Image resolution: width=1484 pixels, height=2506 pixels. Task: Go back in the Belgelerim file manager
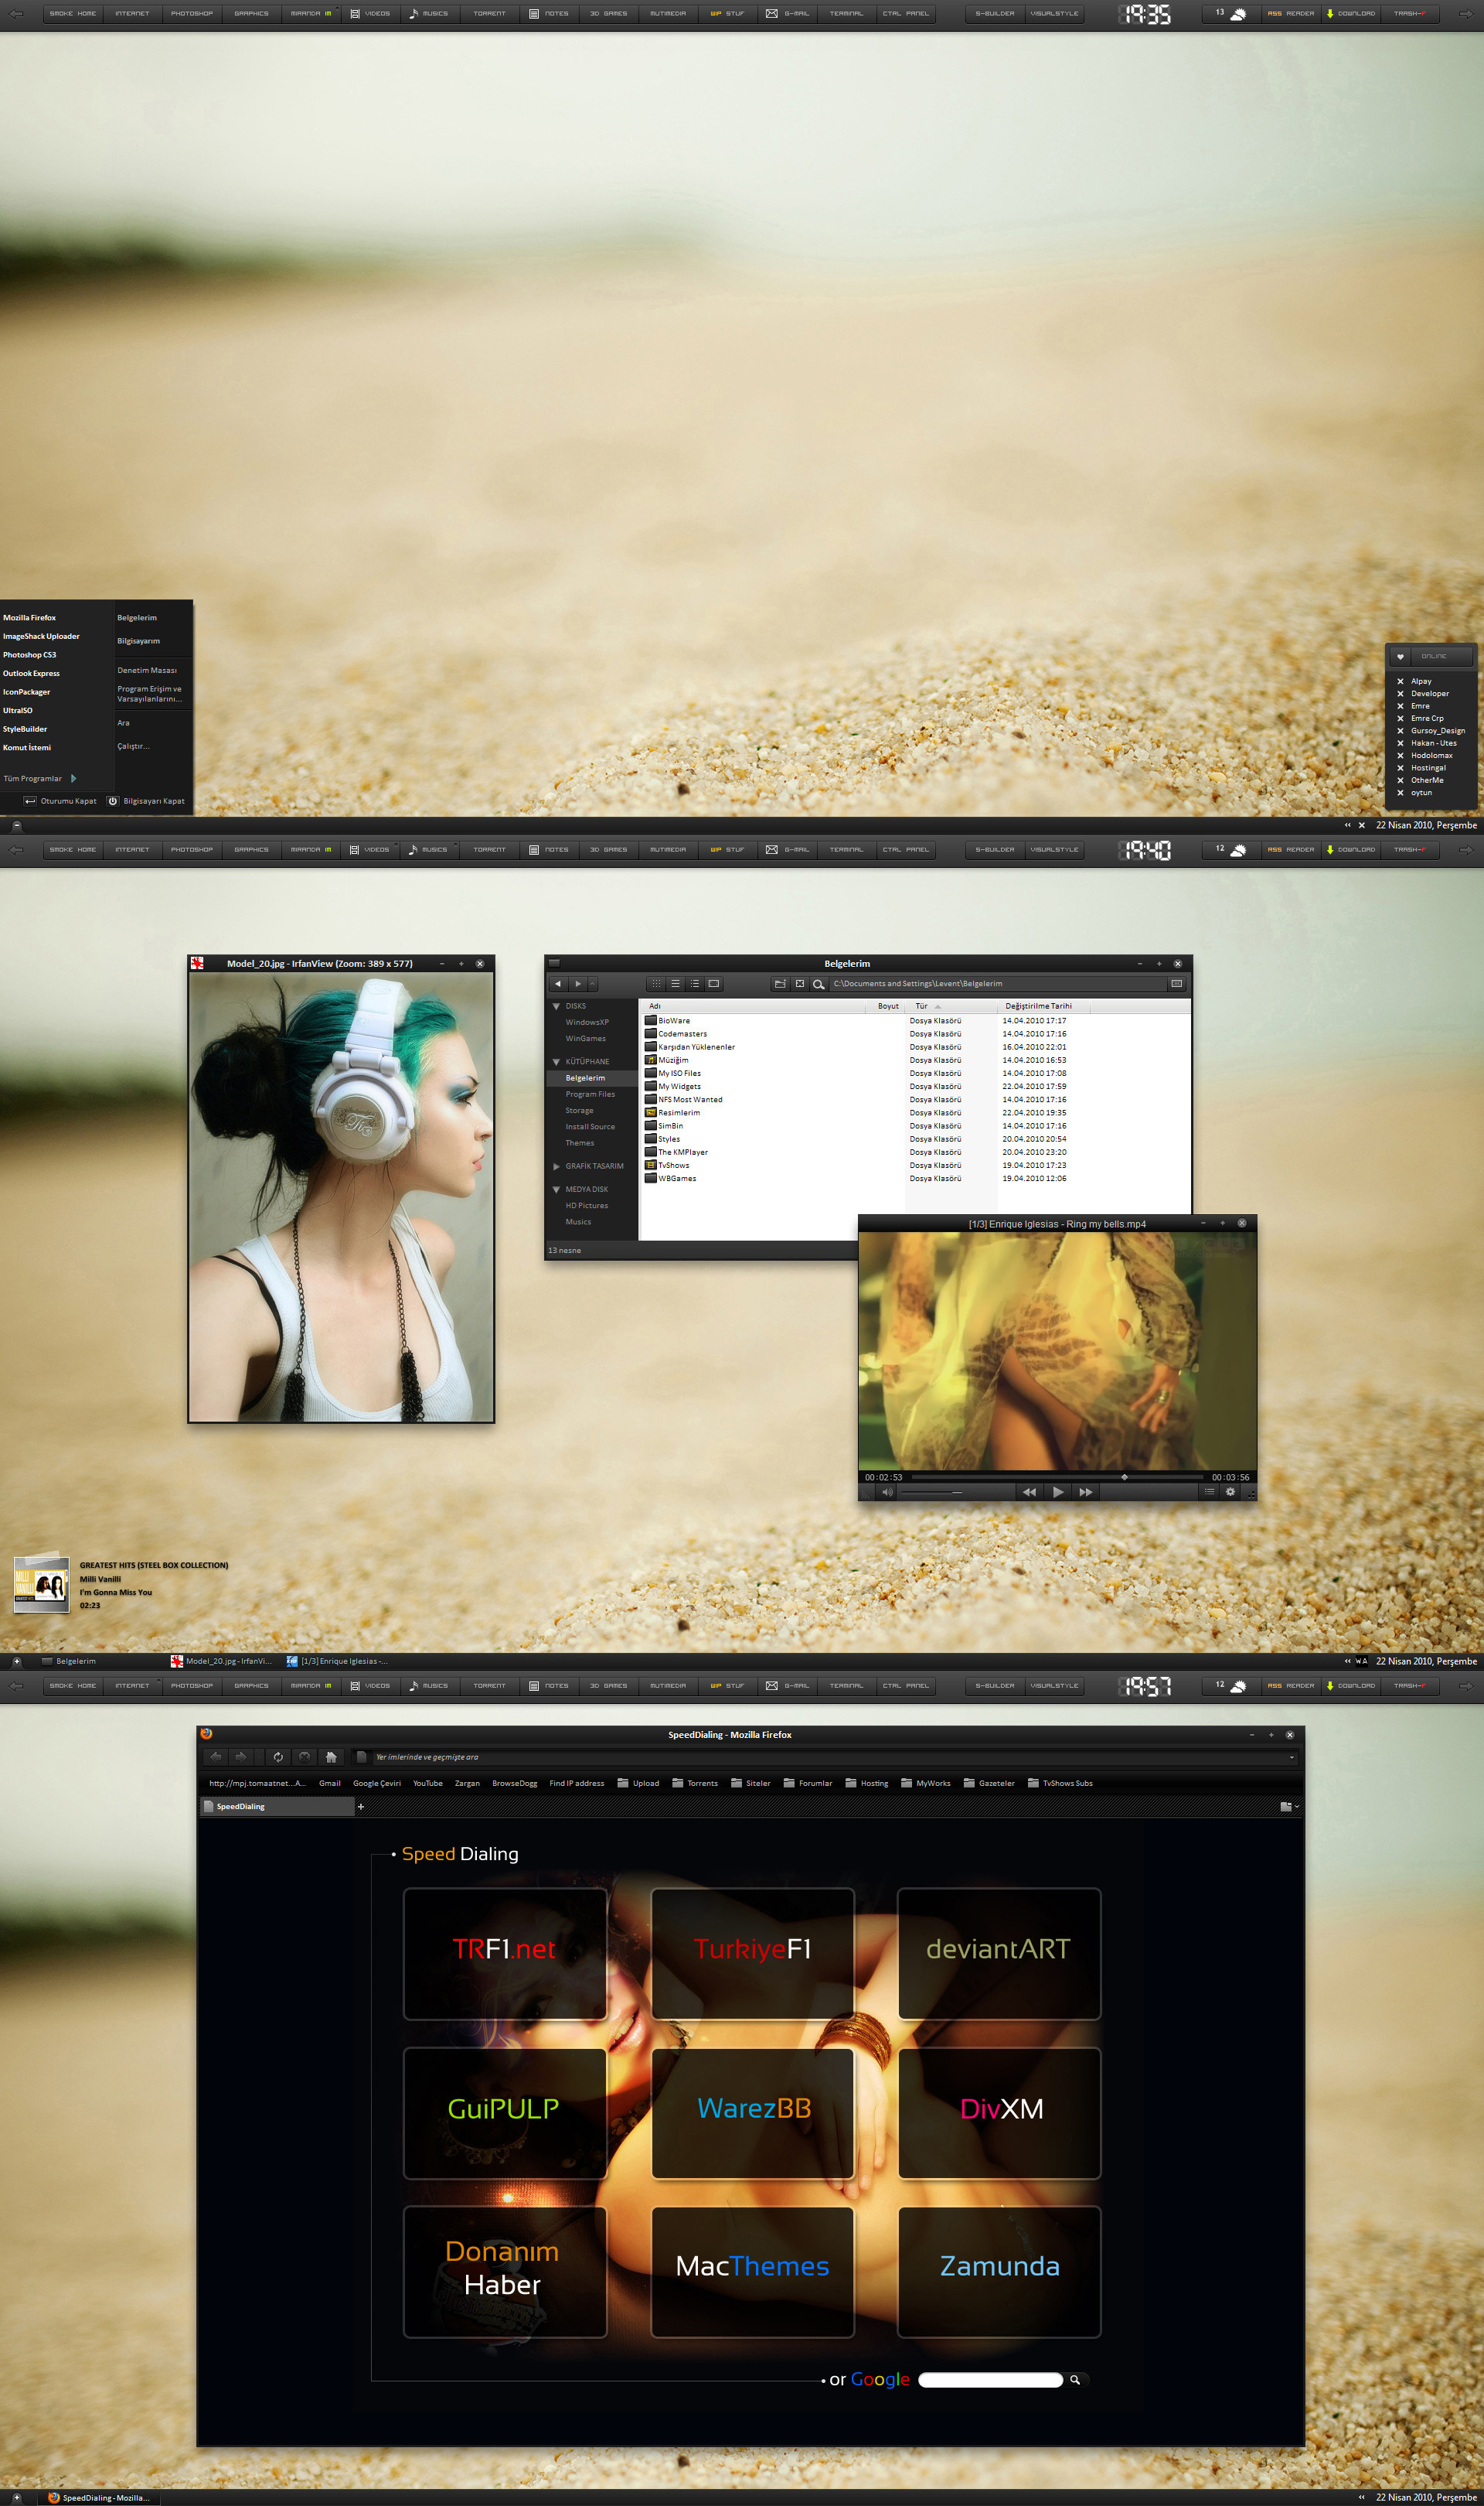558,983
